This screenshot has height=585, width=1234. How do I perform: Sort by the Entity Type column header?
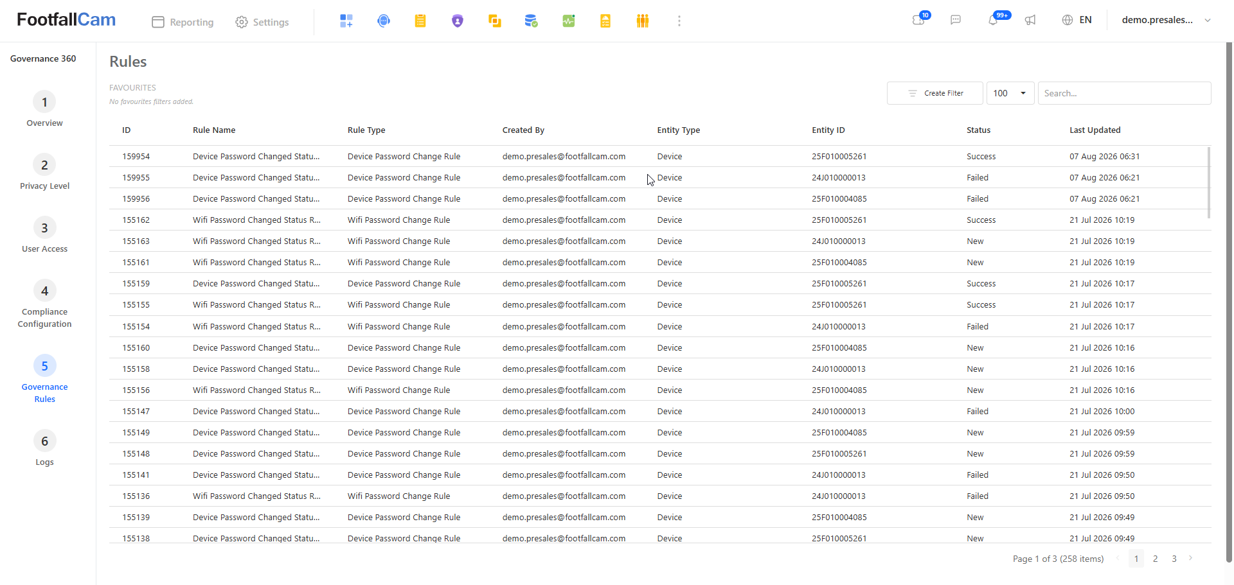pos(679,130)
